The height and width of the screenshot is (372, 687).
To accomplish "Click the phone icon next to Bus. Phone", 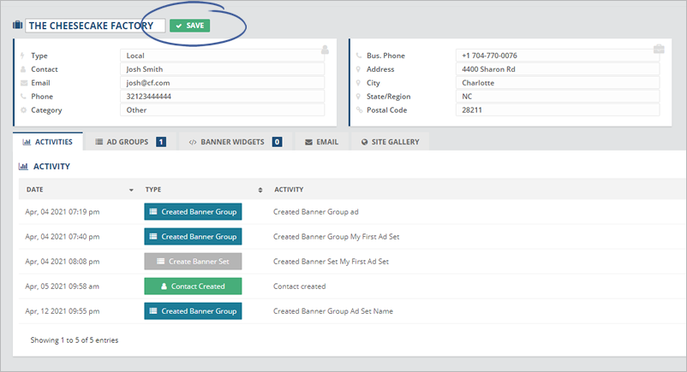I will click(359, 56).
